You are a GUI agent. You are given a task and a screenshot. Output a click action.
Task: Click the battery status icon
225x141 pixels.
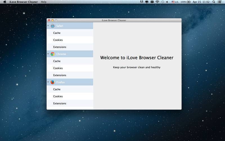189,2
